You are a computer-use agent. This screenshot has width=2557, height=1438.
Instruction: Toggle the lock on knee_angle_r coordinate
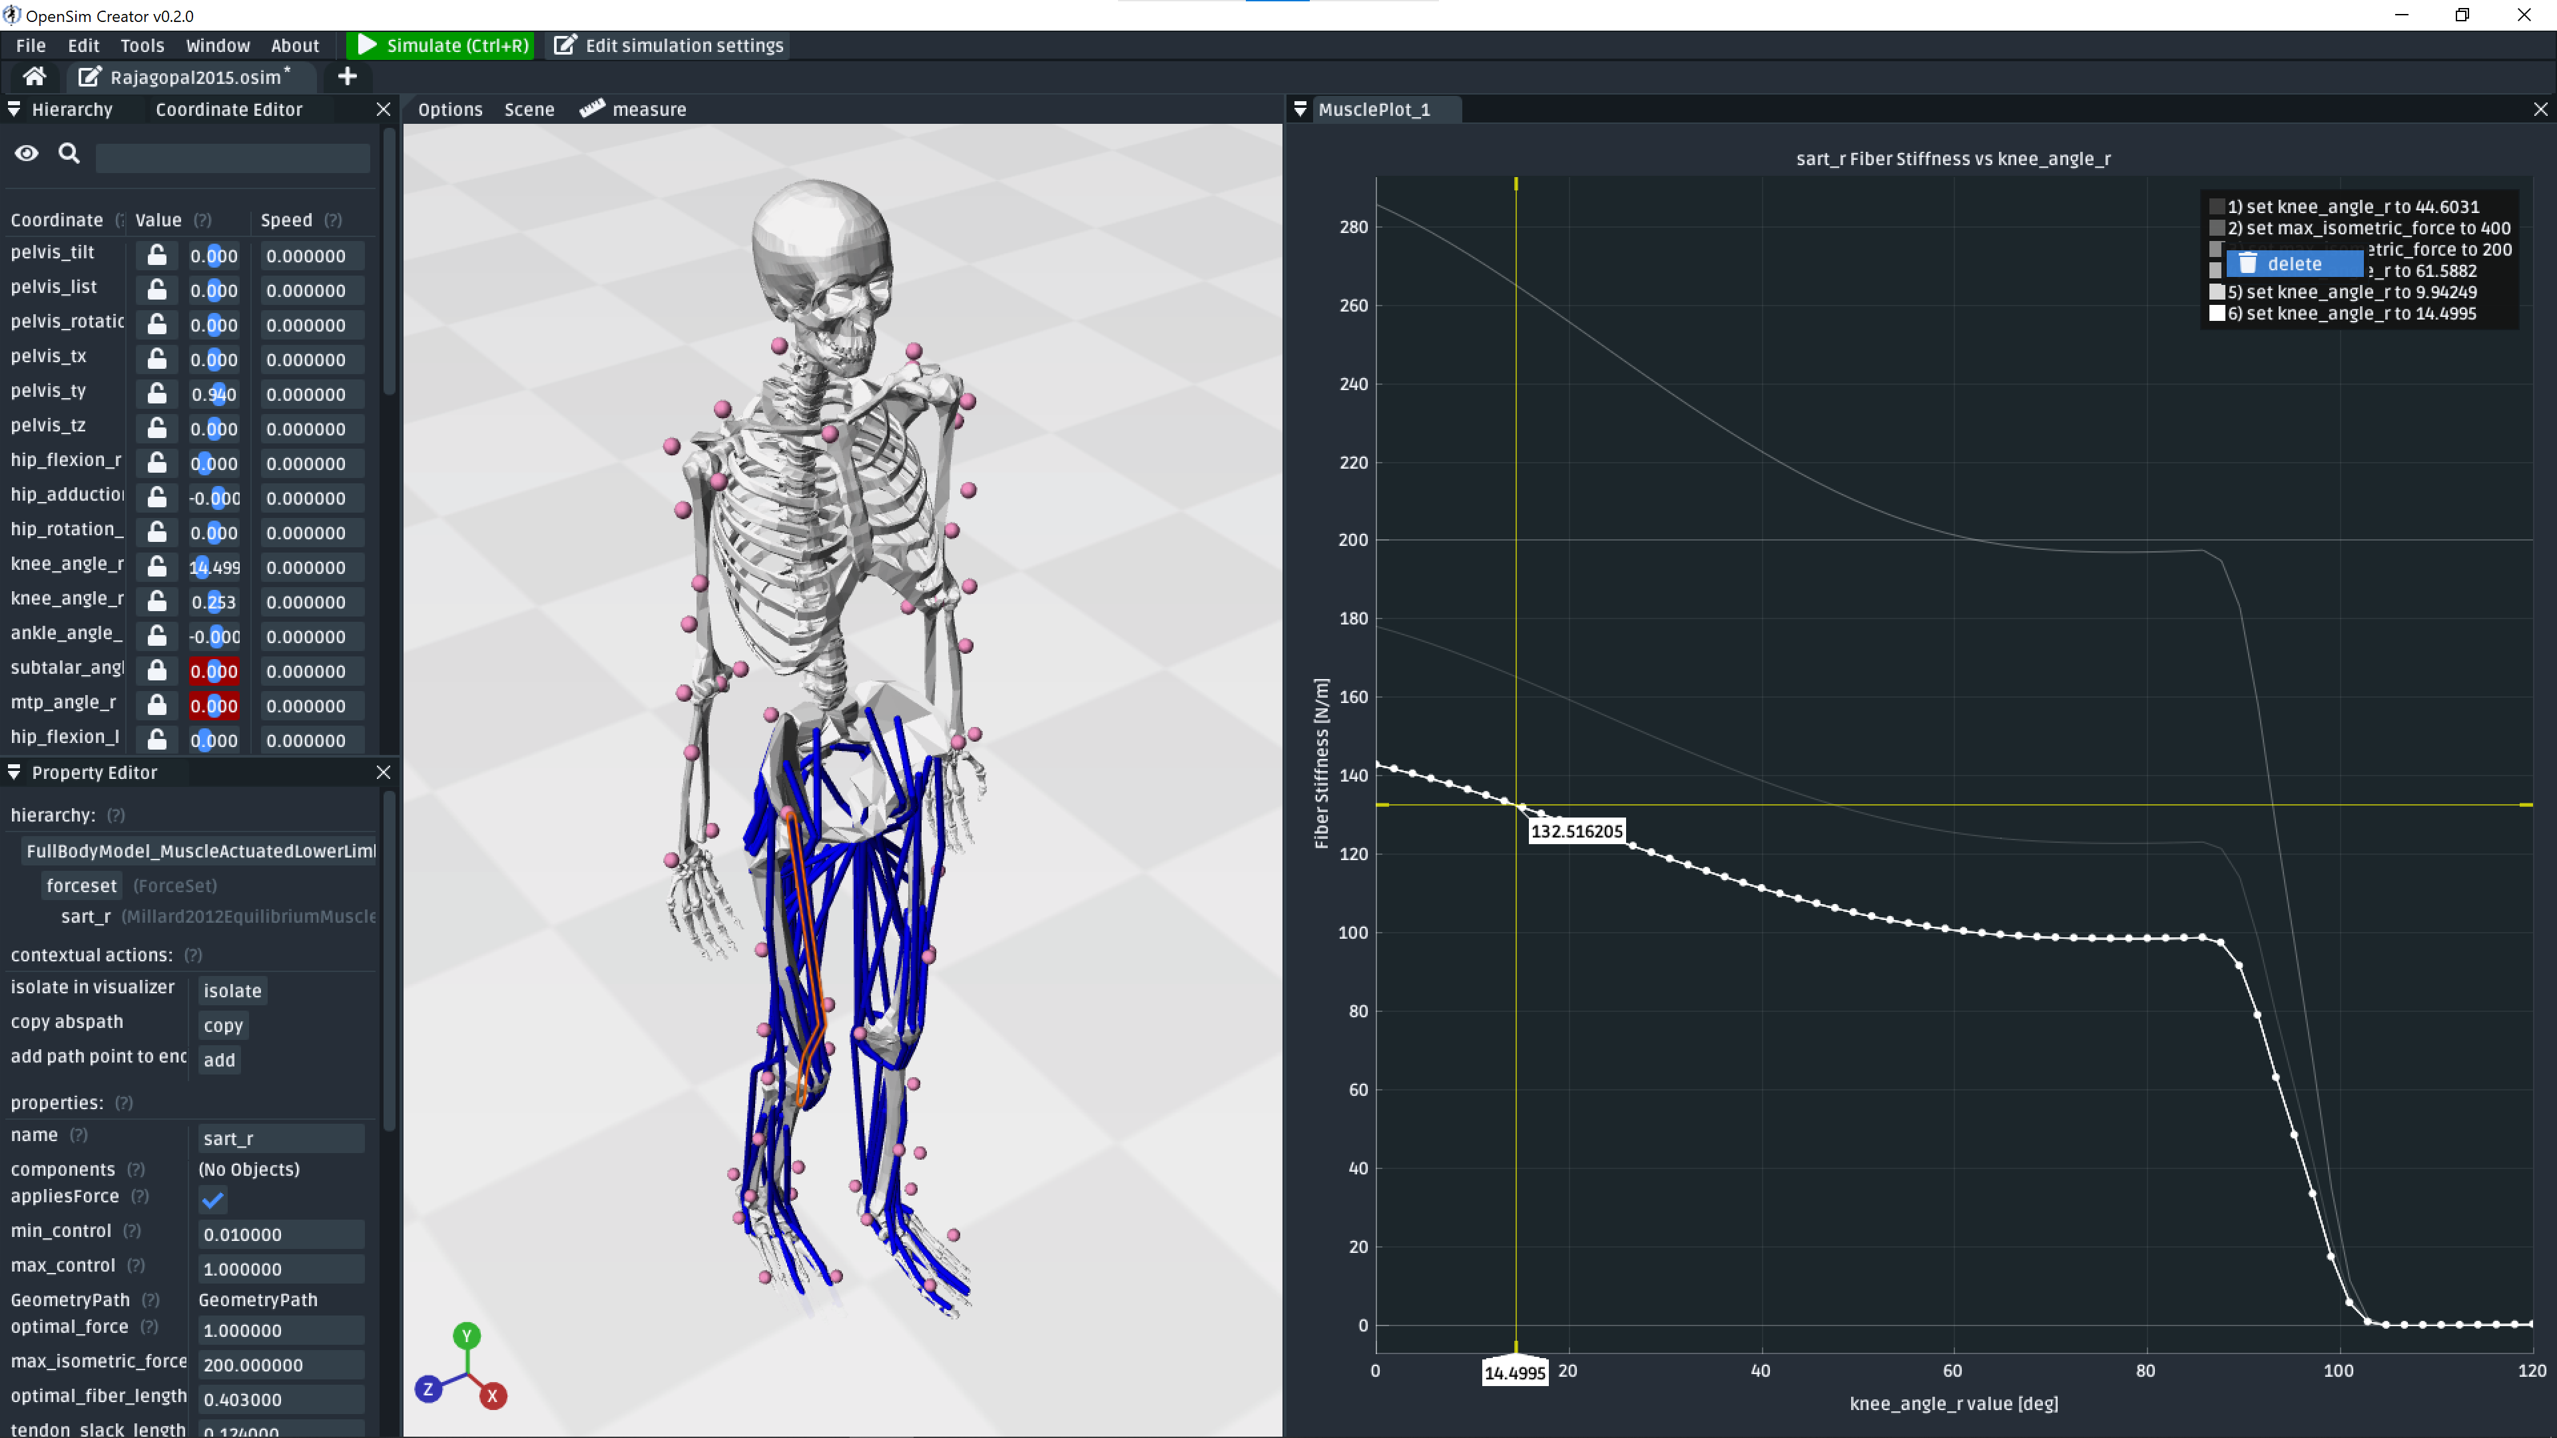click(x=156, y=567)
